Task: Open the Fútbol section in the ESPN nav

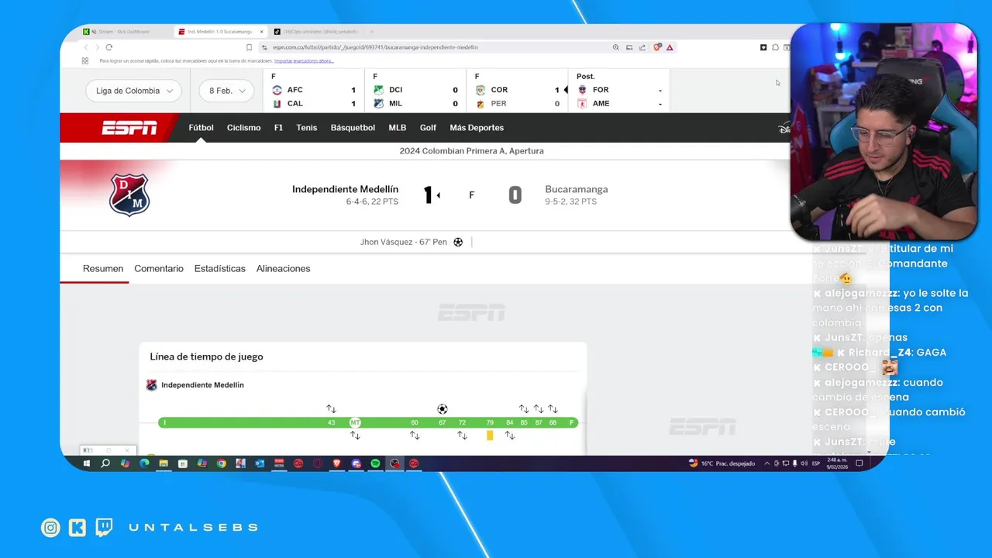Action: 201,128
